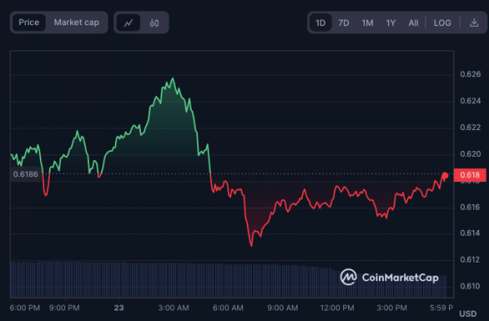Screen dimensions: 489x321
Task: Switch to the candlestick chart icon
Action: point(154,23)
